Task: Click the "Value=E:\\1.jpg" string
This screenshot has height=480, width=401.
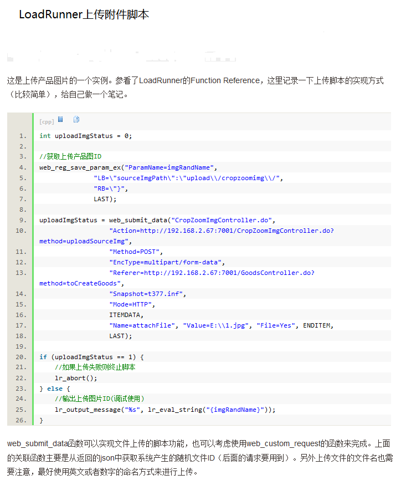Action: [215, 325]
